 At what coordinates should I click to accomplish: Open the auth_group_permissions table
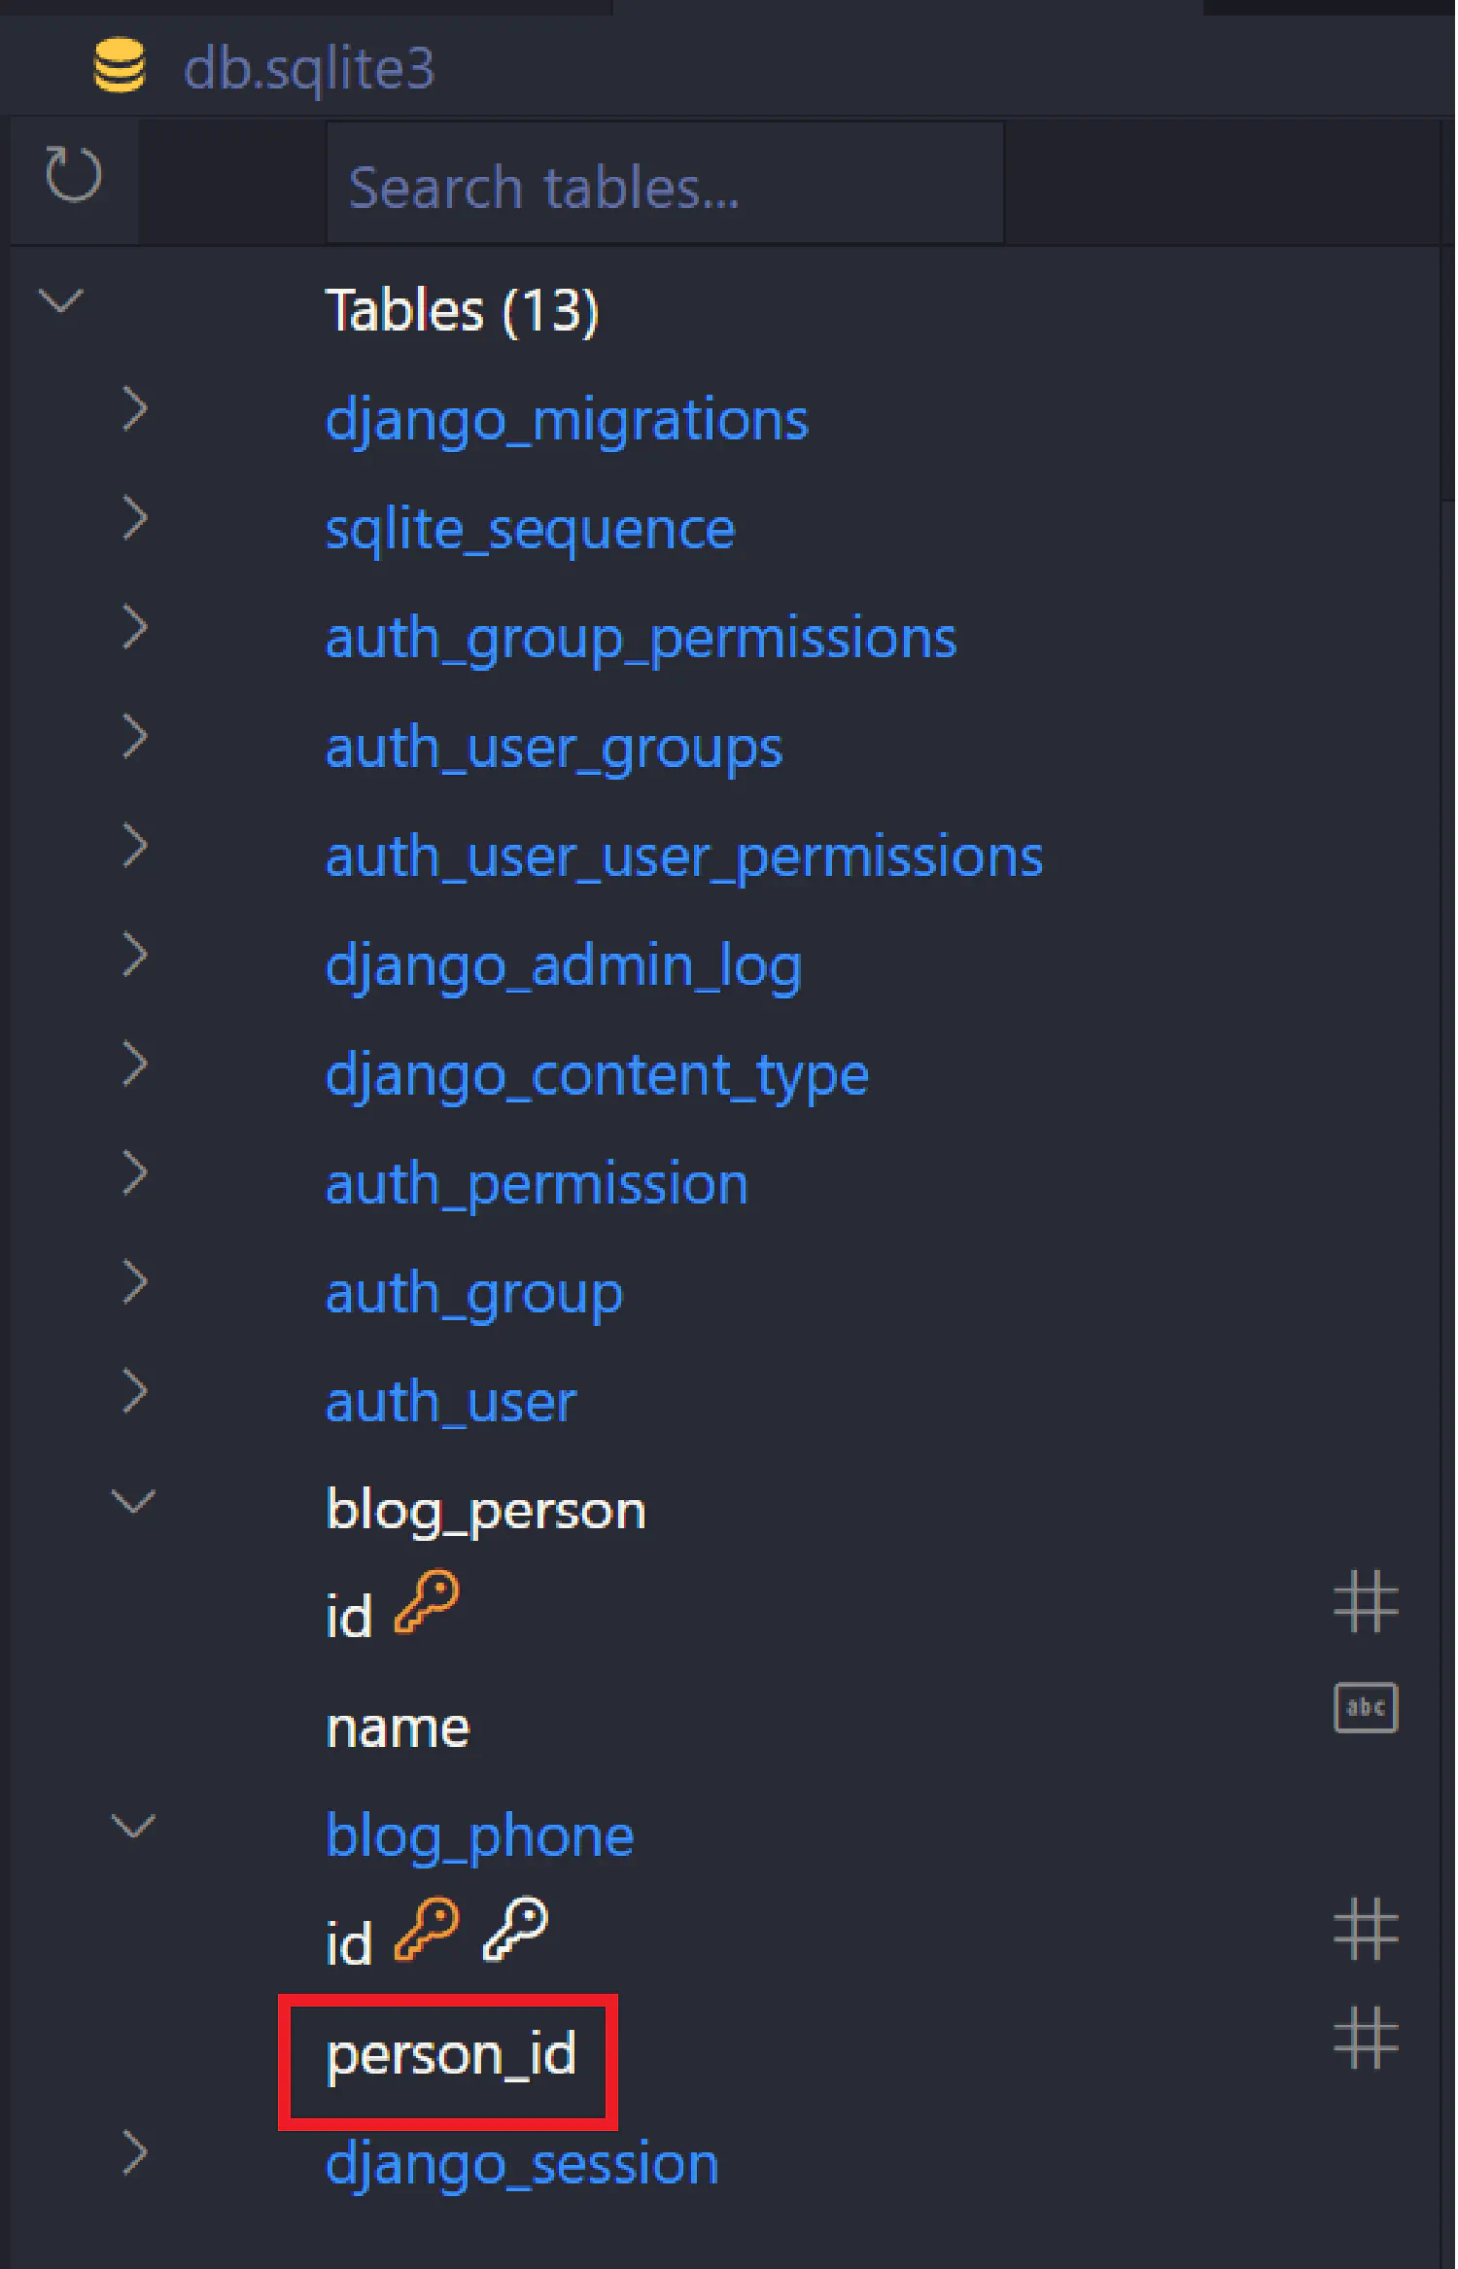641,640
